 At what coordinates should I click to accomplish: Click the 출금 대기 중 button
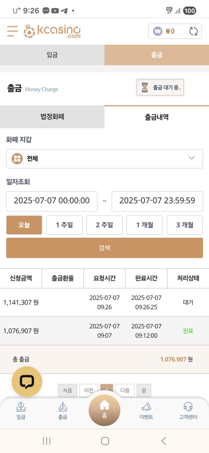click(160, 88)
